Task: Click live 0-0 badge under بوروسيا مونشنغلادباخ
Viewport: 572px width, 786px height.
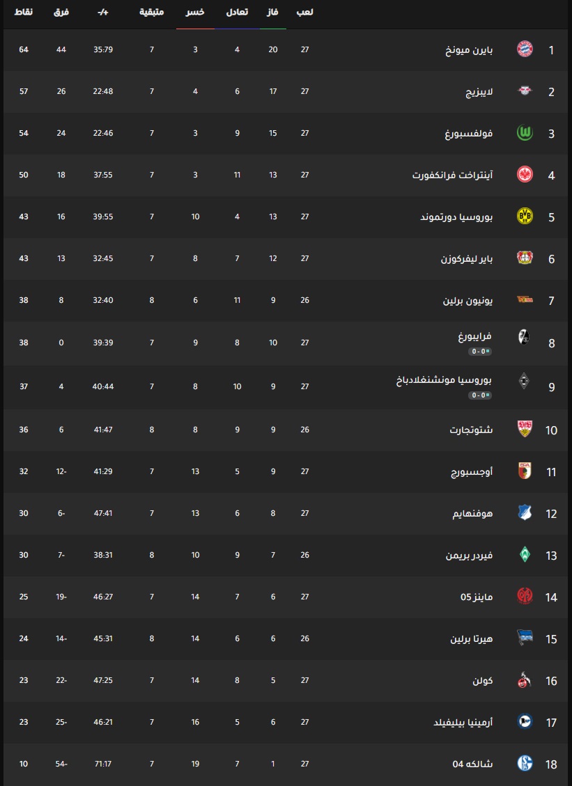Action: point(480,395)
